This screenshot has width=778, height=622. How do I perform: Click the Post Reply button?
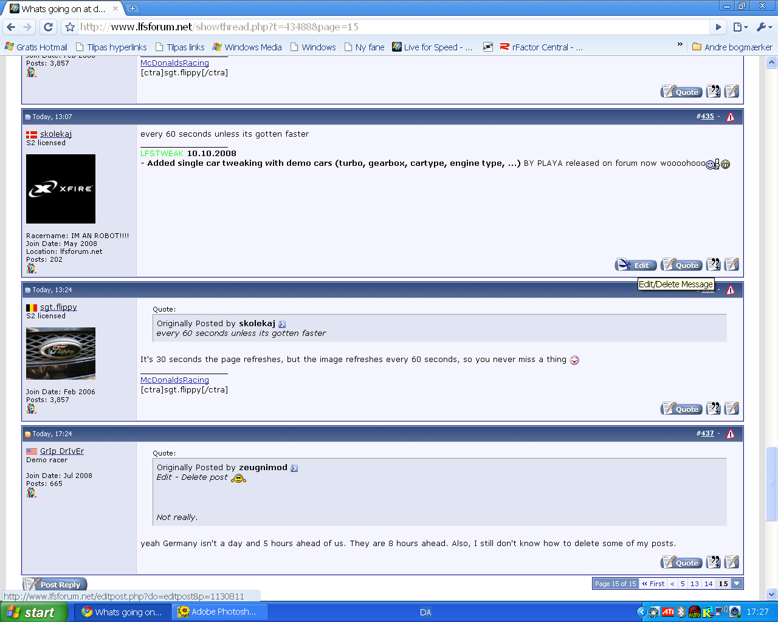click(x=55, y=584)
